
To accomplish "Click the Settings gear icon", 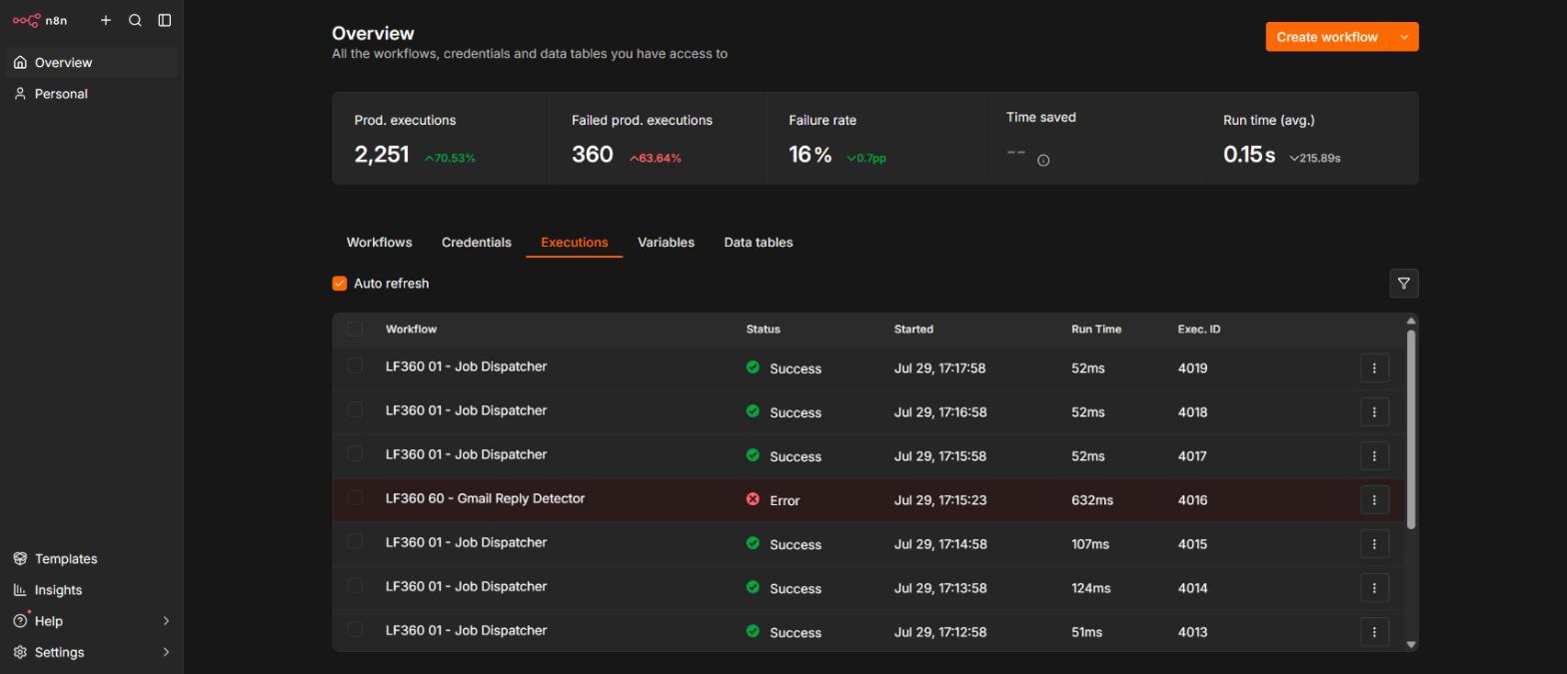I will click(20, 652).
